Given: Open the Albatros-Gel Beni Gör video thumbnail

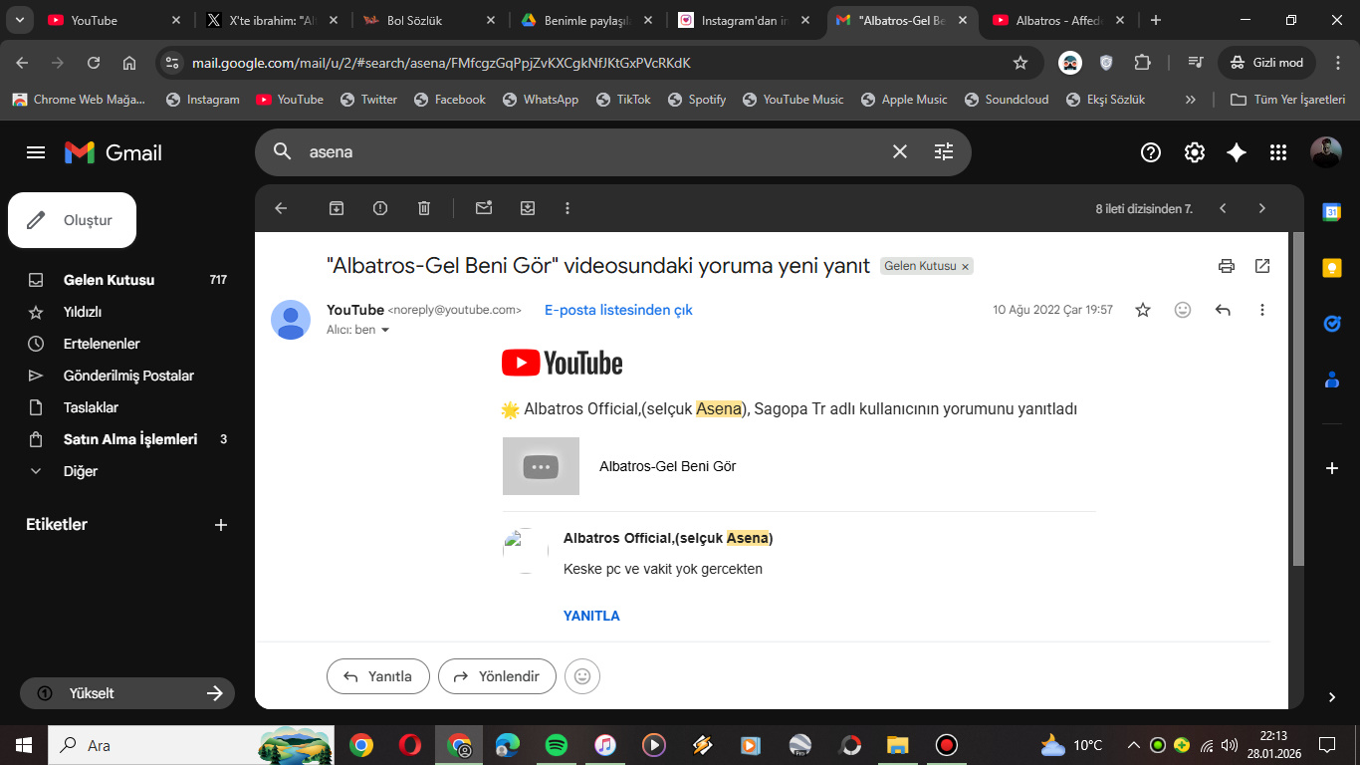Looking at the screenshot, I should tap(541, 466).
